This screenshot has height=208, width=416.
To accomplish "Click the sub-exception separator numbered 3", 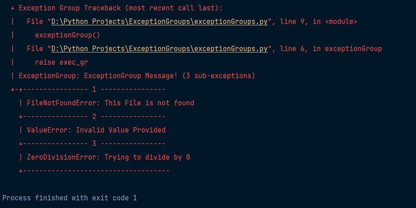I will point(93,144).
